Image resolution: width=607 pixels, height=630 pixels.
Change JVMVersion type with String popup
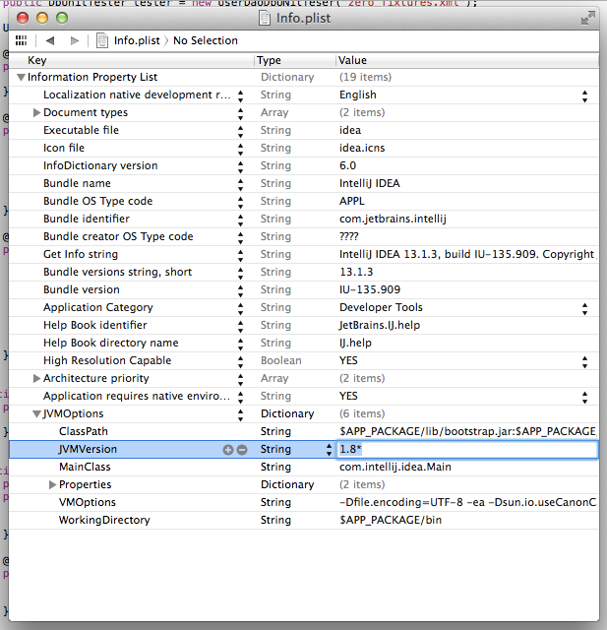[x=329, y=450]
